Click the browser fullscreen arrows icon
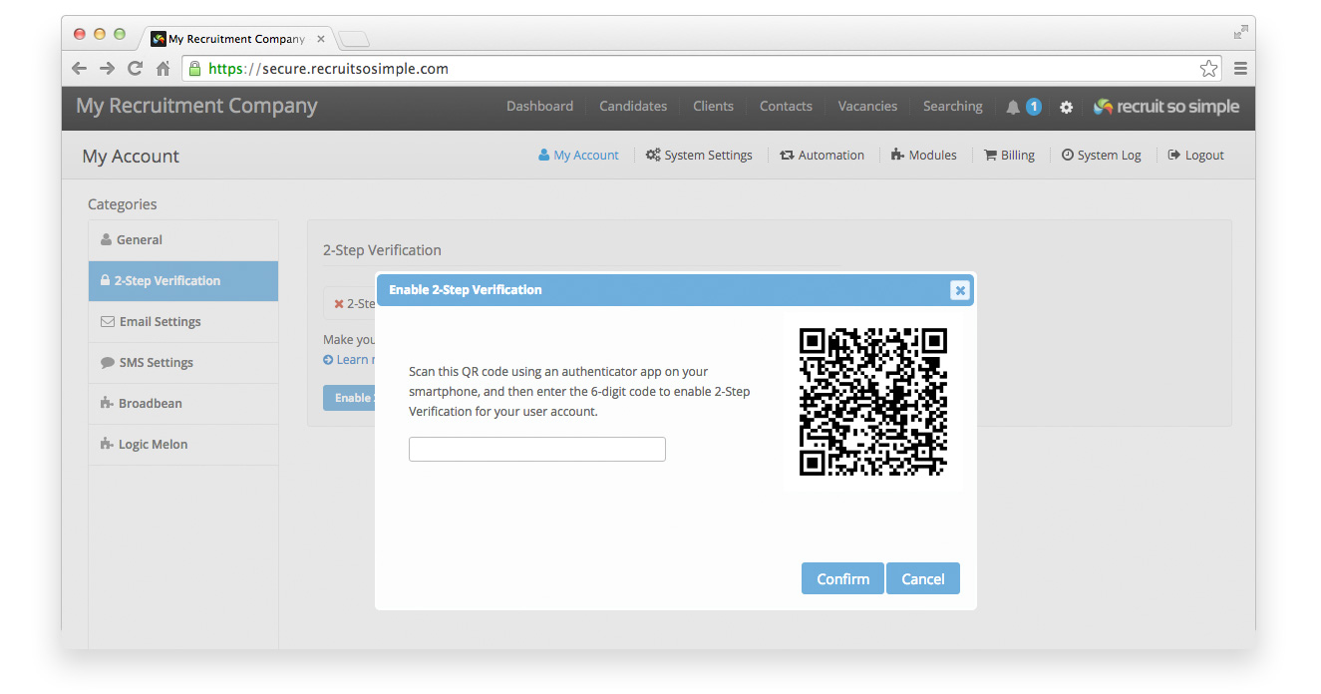 pyautogui.click(x=1240, y=32)
